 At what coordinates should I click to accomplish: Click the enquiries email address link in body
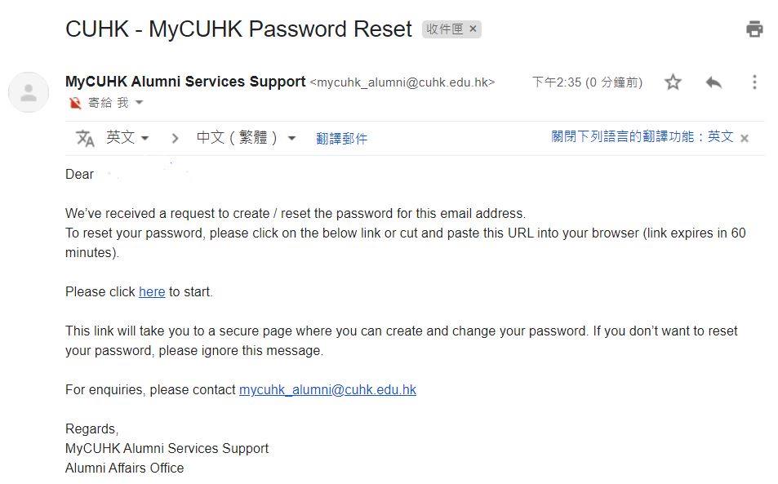[x=327, y=390]
